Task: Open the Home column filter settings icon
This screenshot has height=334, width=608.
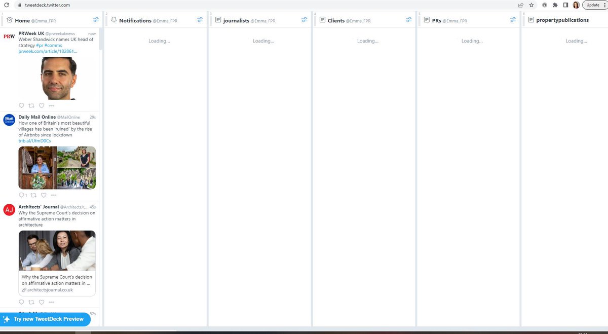Action: click(x=96, y=20)
